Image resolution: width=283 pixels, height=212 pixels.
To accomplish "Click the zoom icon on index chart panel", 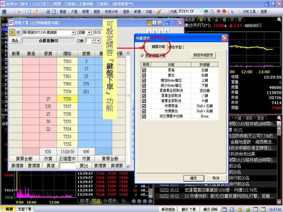I will (279, 20).
